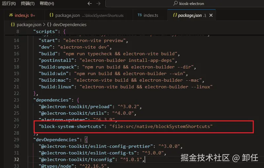Go back with the left arrow
The height and width of the screenshot is (168, 264).
coord(89,3)
